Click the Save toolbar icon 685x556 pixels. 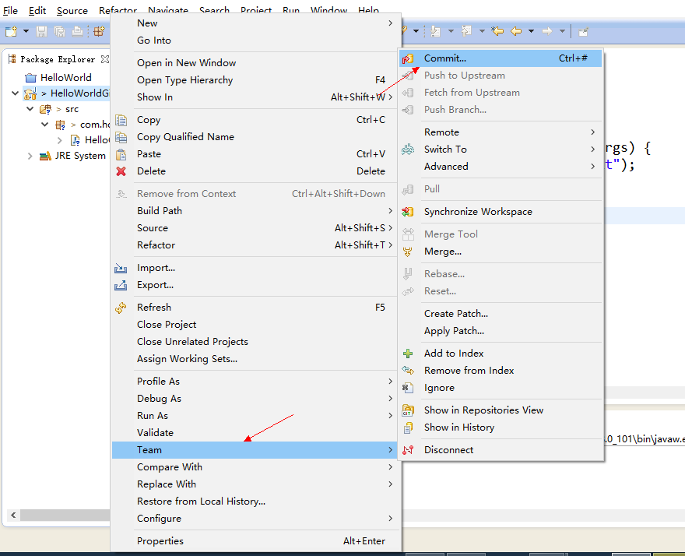[41, 31]
